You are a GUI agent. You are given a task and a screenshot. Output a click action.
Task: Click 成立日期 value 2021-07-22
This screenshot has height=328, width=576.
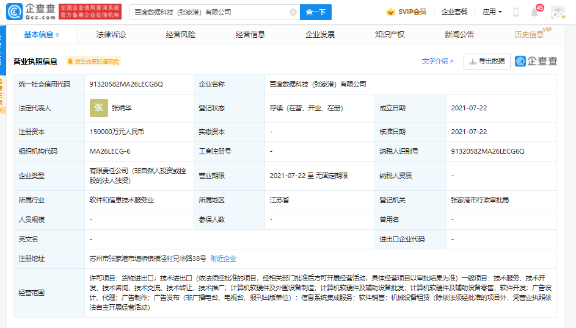(x=469, y=108)
